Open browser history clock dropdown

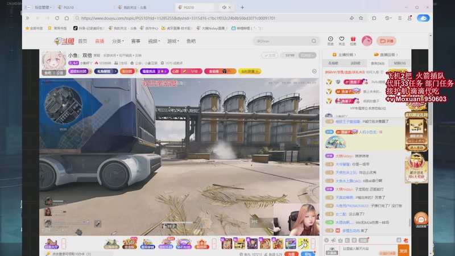pyautogui.click(x=388, y=18)
